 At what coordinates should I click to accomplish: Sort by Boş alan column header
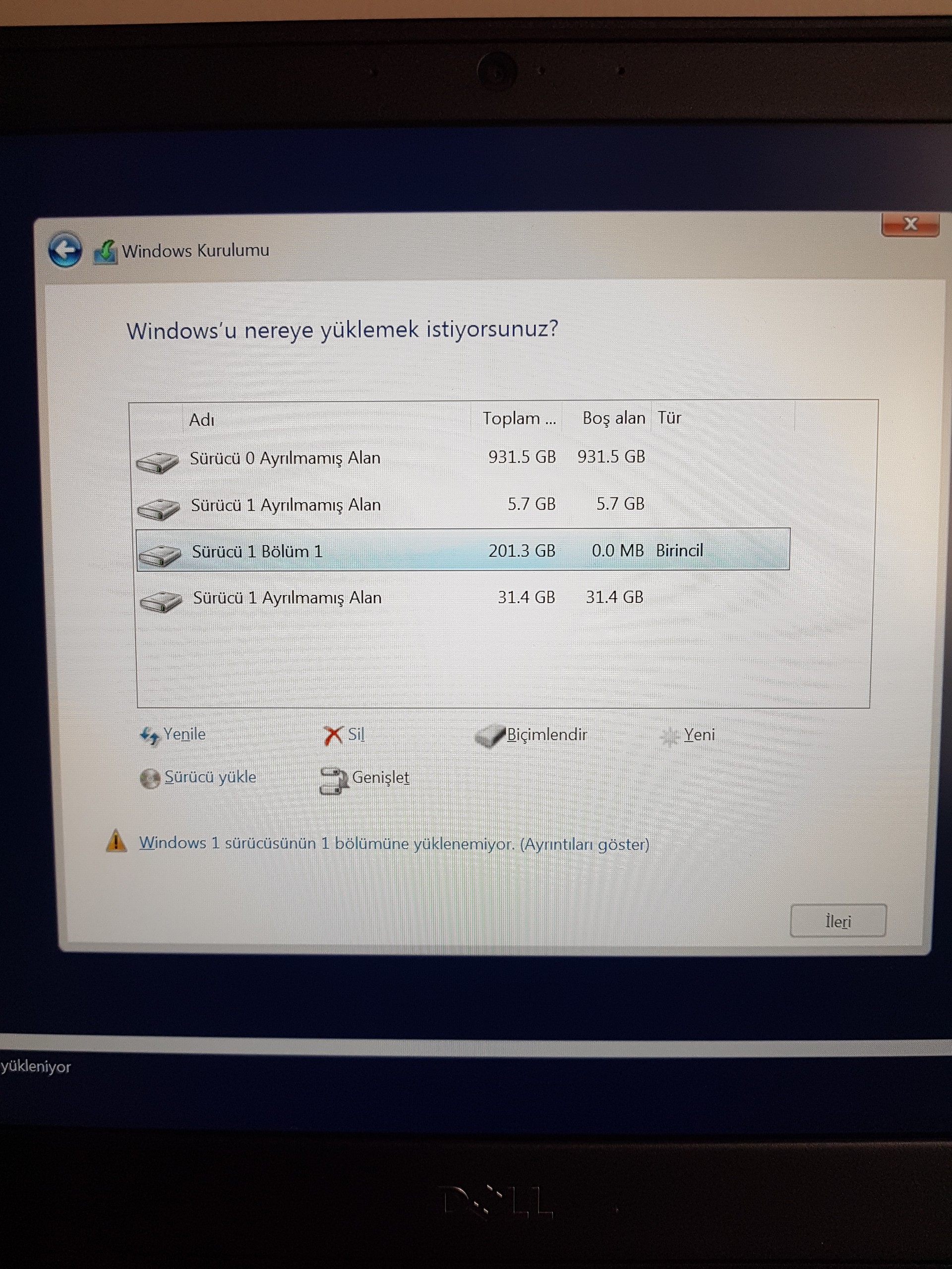click(613, 418)
